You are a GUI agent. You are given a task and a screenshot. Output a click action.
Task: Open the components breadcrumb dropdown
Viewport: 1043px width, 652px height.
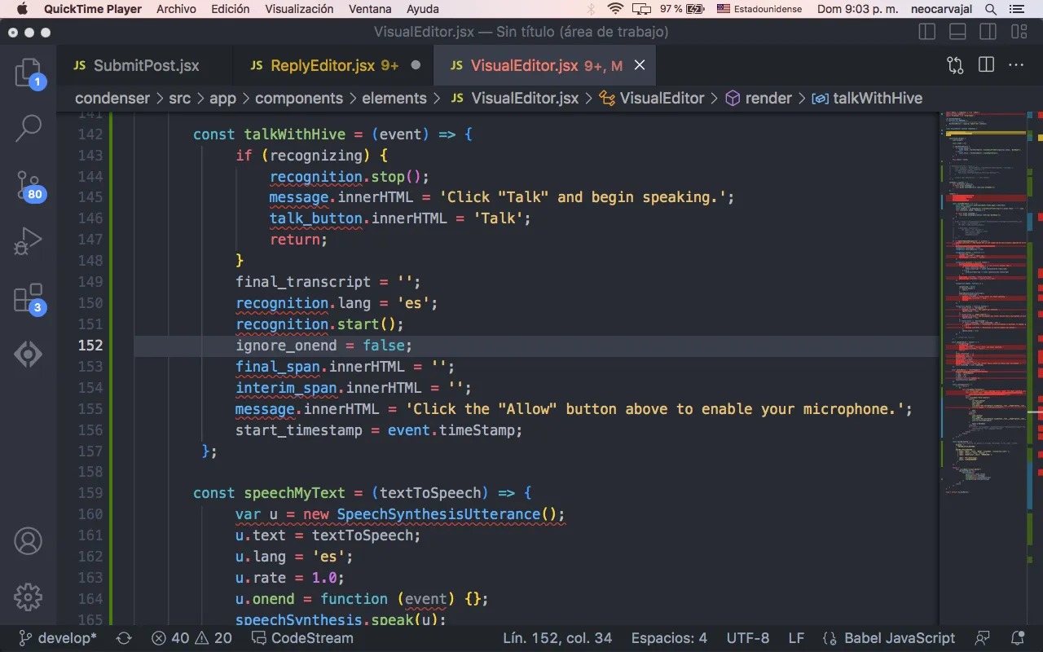299,98
